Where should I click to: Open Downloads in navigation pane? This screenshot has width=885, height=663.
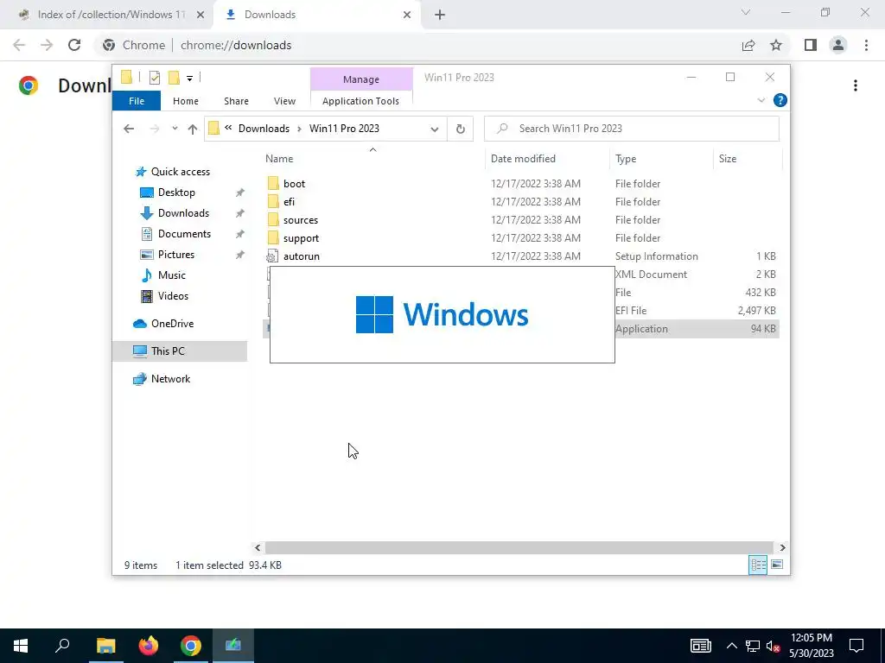click(x=183, y=213)
